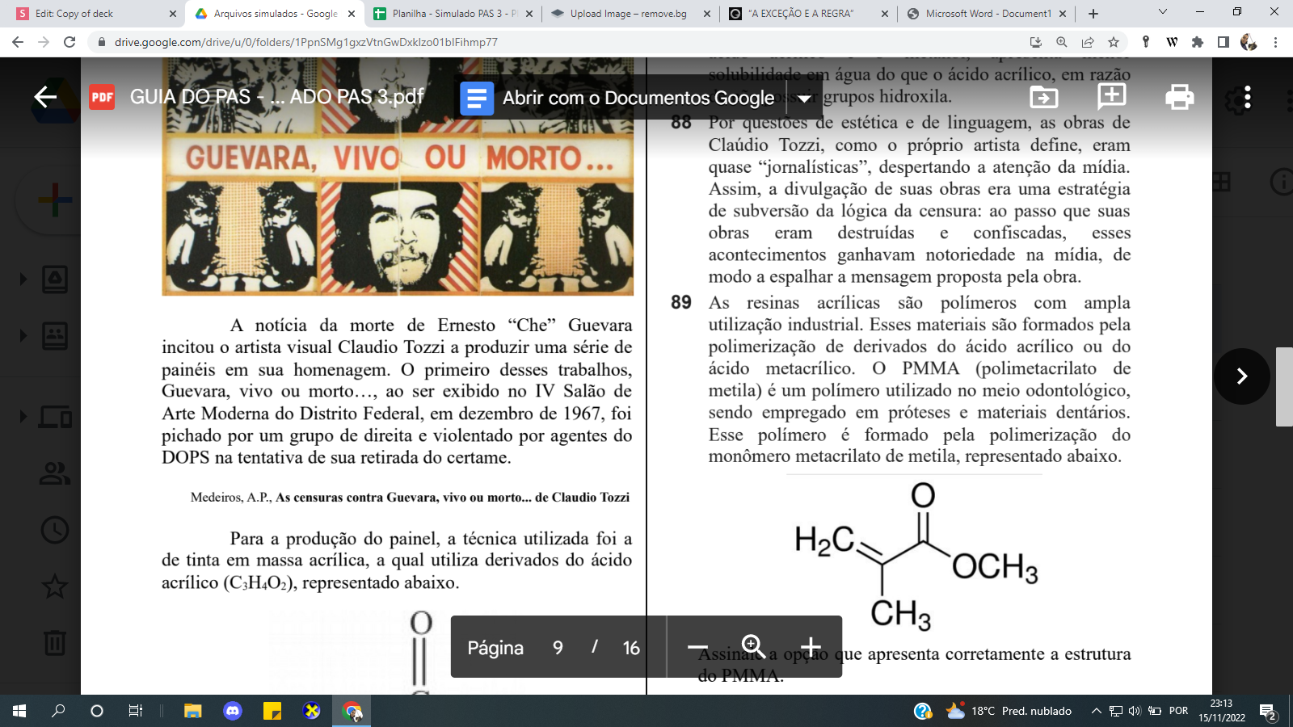The image size is (1293, 727).
Task: Open Task View on taskbar
Action: pyautogui.click(x=136, y=711)
